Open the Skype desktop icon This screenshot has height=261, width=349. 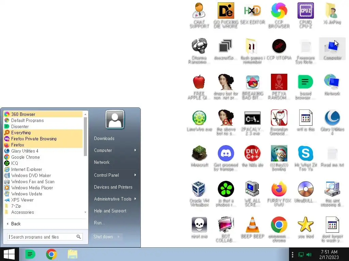306,158
